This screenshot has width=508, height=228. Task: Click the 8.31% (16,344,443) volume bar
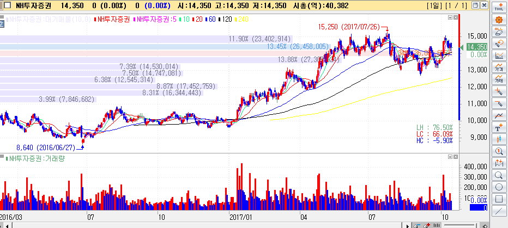click(x=101, y=93)
